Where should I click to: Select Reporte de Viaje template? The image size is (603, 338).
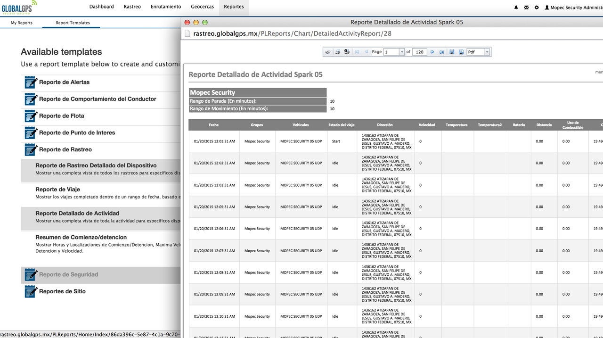57,190
